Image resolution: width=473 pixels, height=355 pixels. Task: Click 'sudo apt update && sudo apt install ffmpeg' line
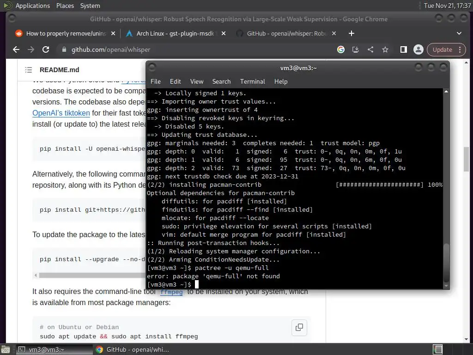point(119,337)
